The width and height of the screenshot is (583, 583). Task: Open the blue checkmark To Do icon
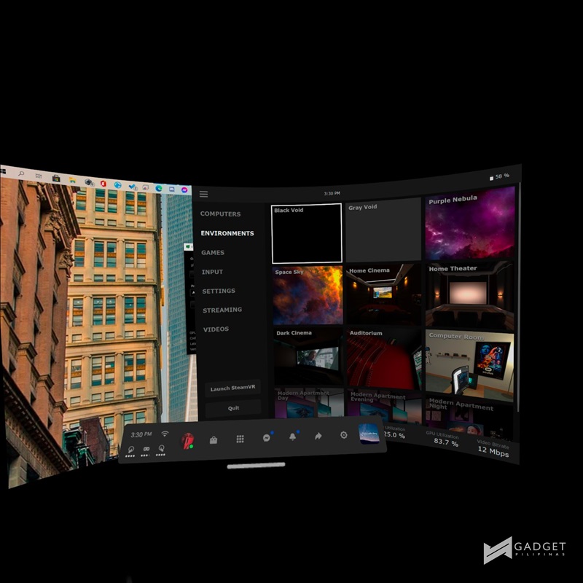click(132, 186)
